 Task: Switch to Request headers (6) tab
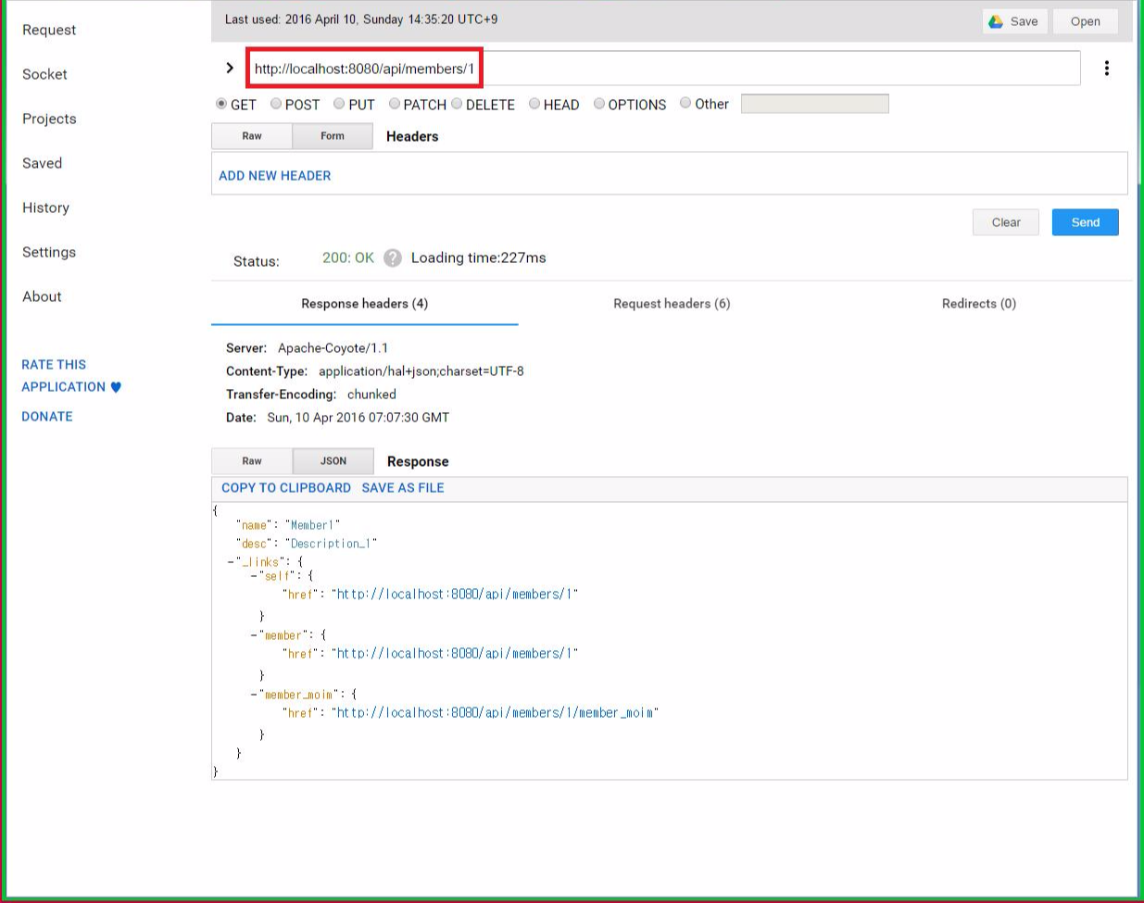[672, 304]
